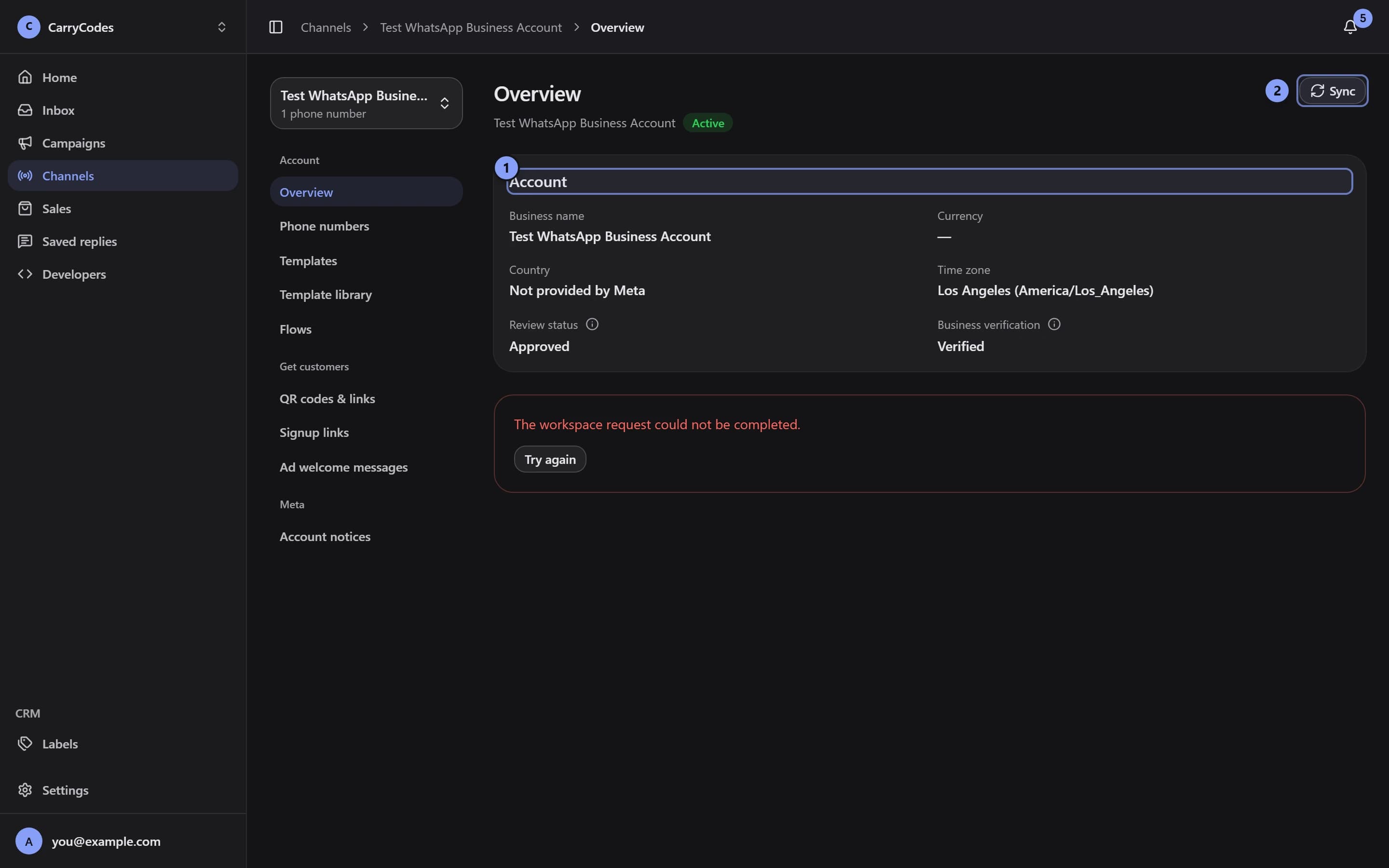Open Account notices

(x=366, y=536)
